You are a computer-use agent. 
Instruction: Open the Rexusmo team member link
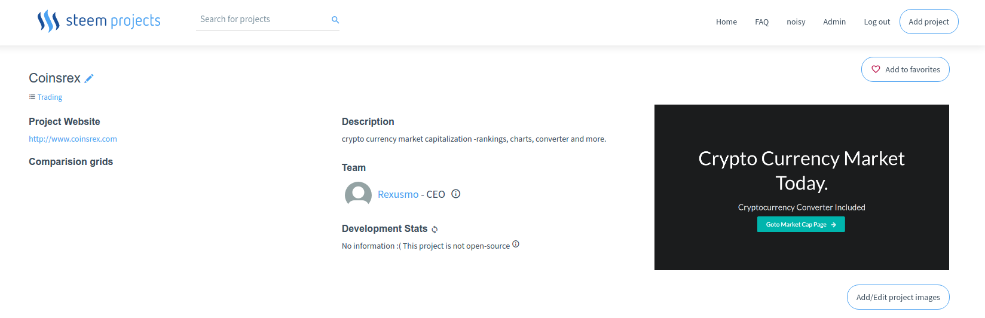coord(398,194)
